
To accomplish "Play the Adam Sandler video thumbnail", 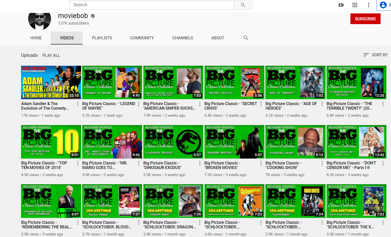I will tap(51, 82).
